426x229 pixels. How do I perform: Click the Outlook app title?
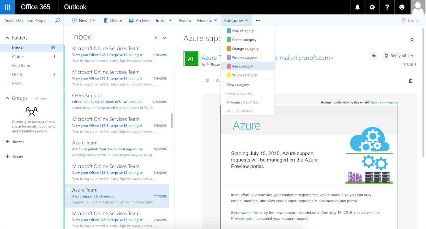point(75,7)
